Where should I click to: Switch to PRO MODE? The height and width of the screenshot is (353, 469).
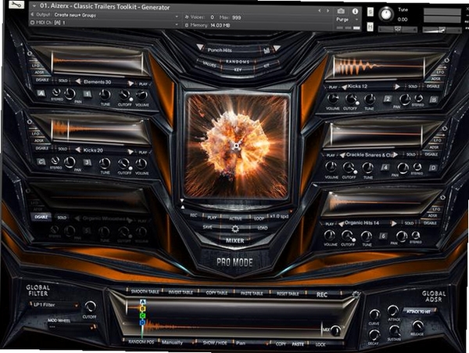point(234,262)
